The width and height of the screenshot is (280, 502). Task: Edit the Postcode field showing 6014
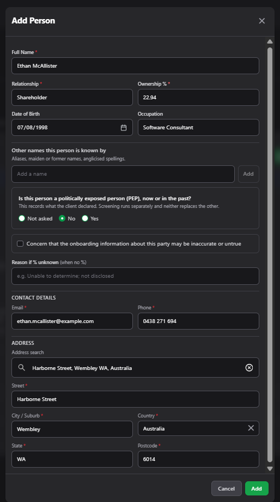(x=198, y=459)
